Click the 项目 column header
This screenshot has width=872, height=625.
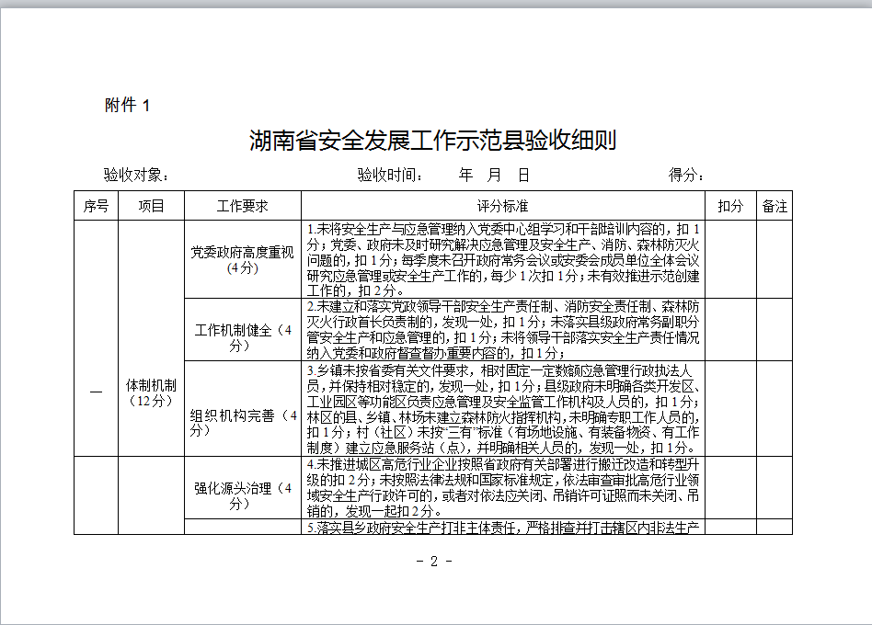[151, 206]
